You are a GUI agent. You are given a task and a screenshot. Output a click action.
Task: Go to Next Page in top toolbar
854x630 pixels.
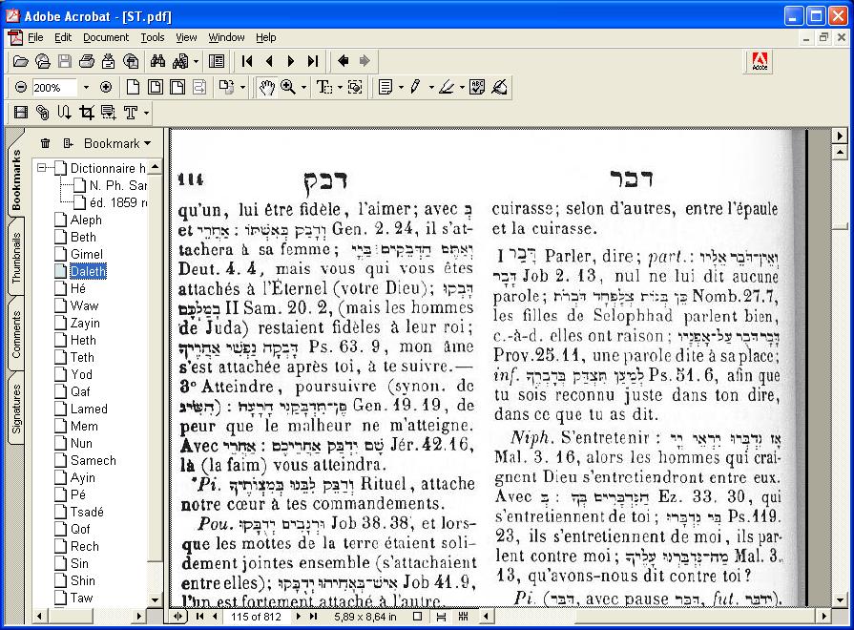click(x=291, y=61)
